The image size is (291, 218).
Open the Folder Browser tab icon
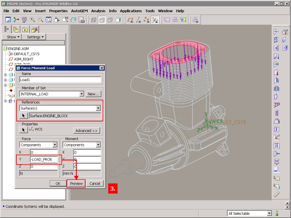[16, 29]
